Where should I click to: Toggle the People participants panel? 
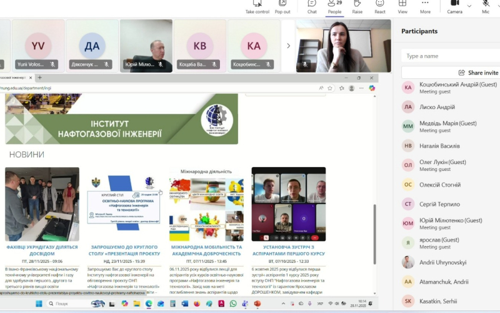click(x=334, y=6)
